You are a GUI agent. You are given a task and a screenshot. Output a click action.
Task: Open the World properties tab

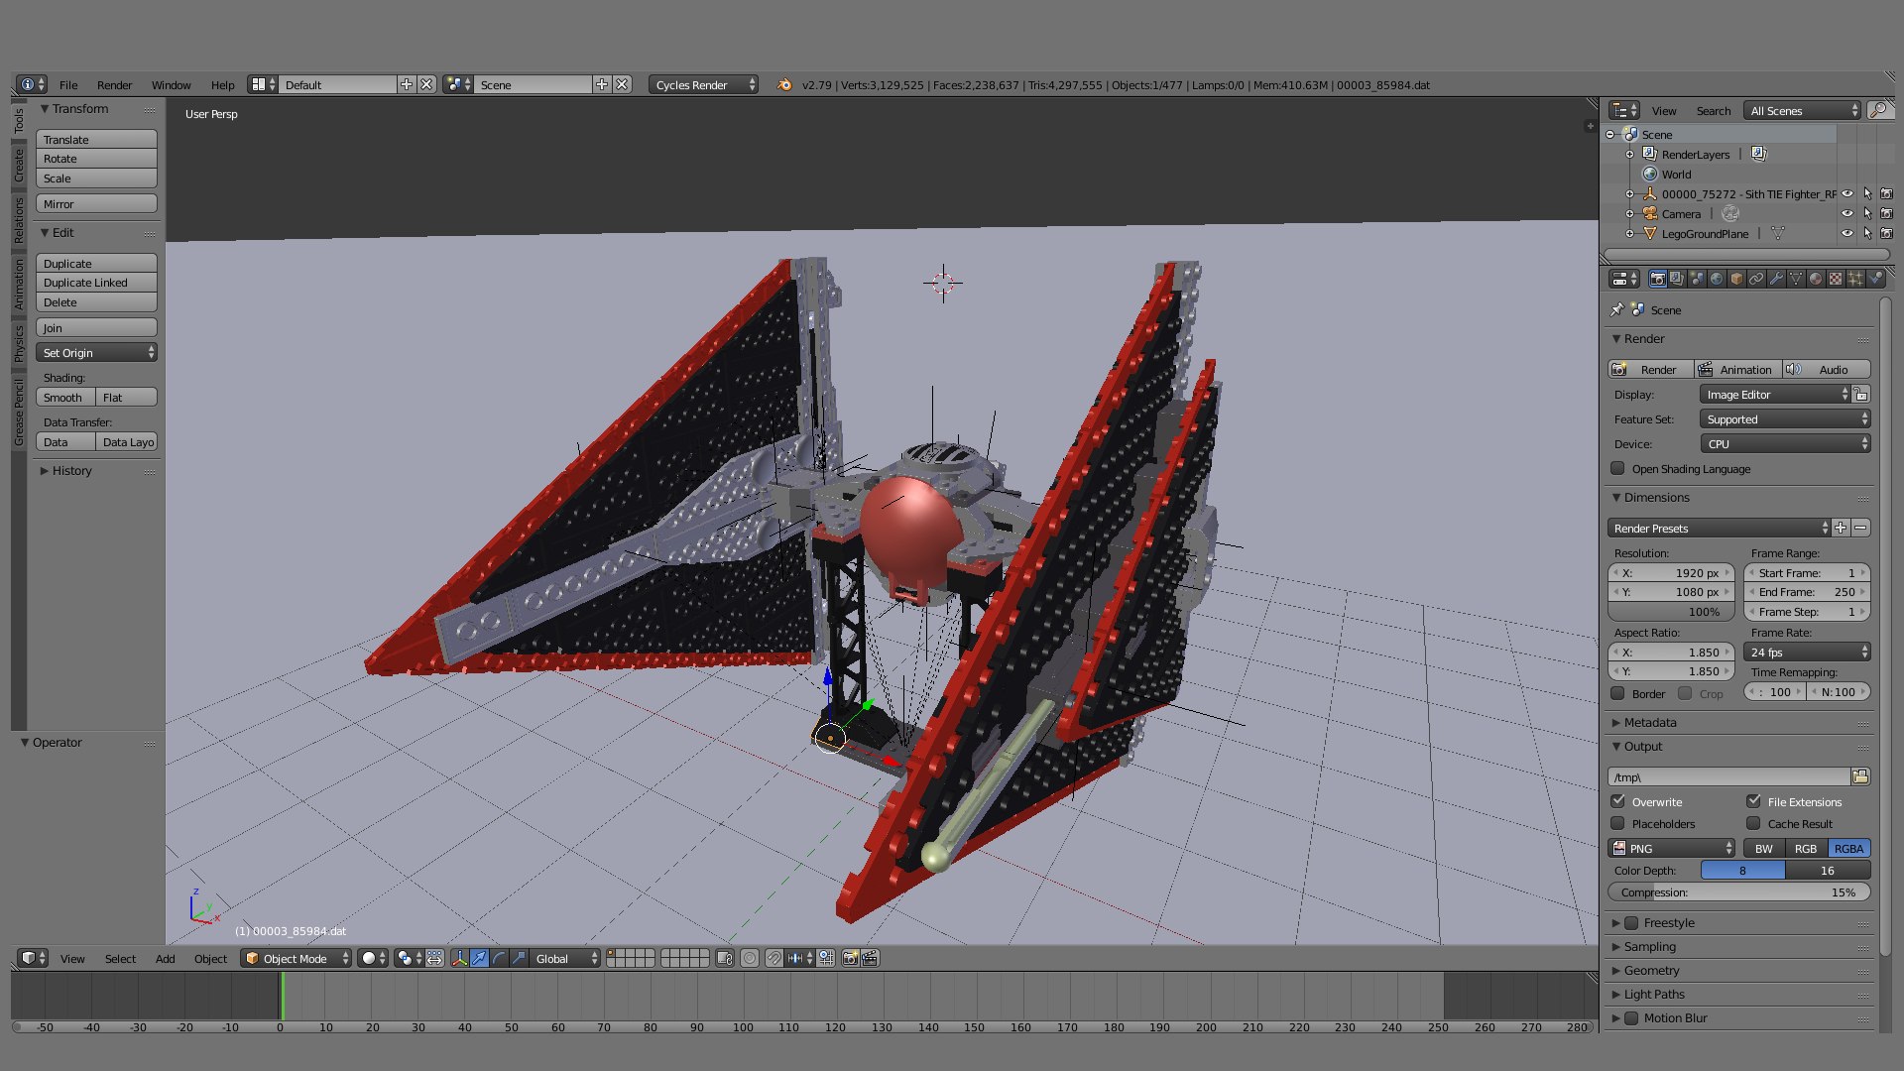tap(1717, 279)
